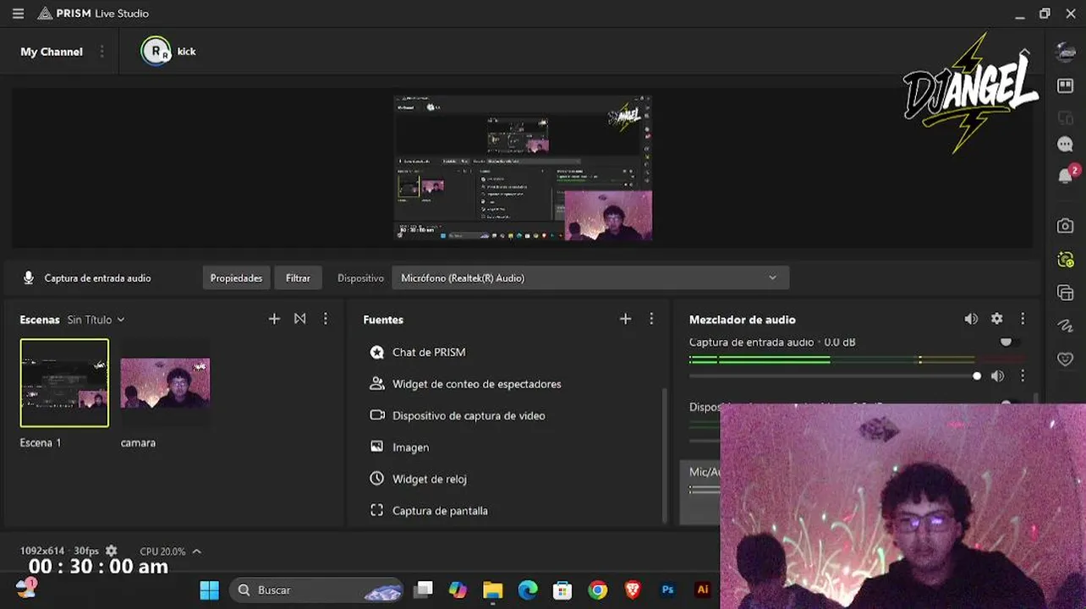Add a new source in Fuentes

(x=625, y=319)
